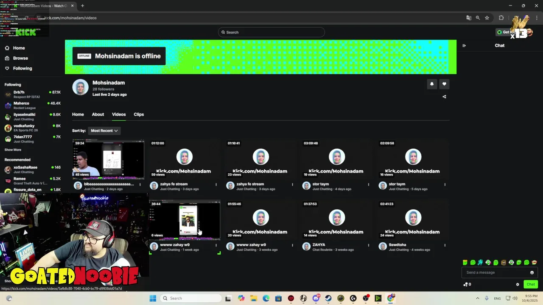Open options menu for 01:16:41 zahya fe stream
This screenshot has height=305, width=543.
tap(292, 184)
